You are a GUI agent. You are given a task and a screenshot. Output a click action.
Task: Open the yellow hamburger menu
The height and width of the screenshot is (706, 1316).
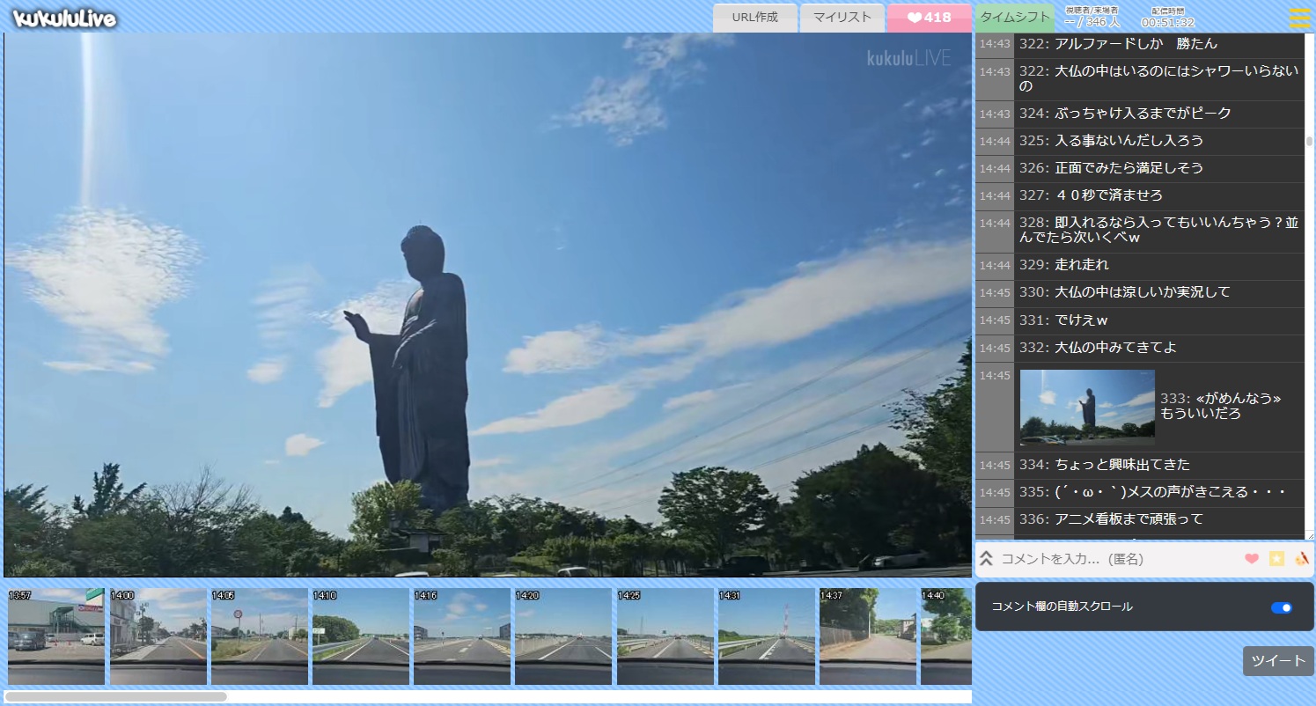1299,18
